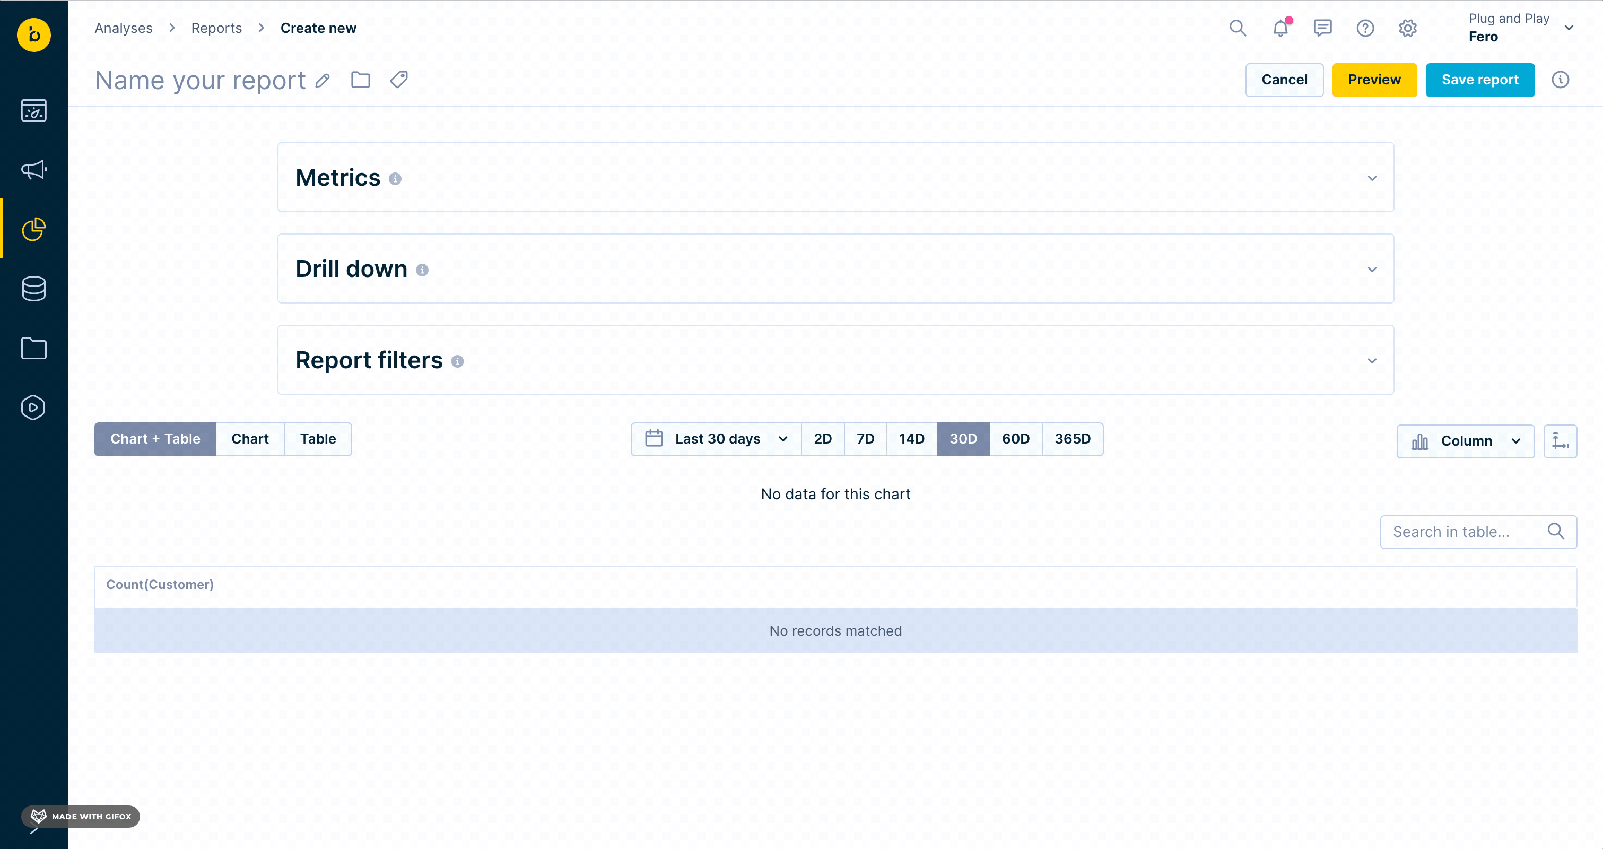
Task: Click the axis settings icon beside Column
Action: 1560,441
